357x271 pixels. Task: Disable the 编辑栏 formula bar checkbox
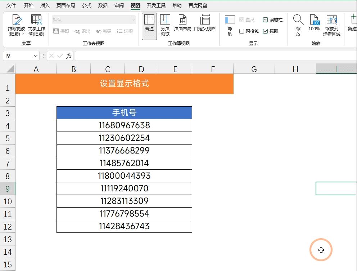click(x=265, y=20)
